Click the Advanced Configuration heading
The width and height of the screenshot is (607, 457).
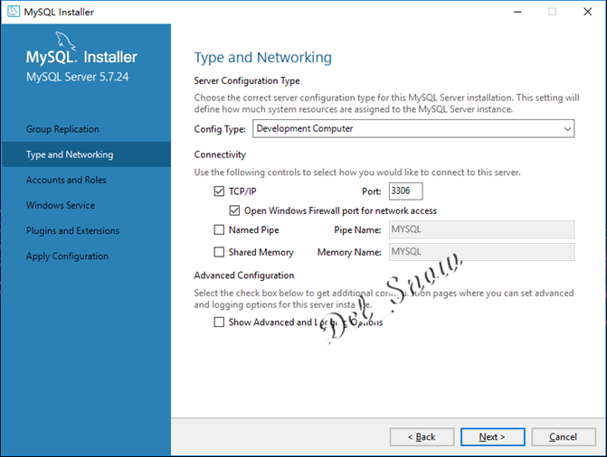(244, 275)
